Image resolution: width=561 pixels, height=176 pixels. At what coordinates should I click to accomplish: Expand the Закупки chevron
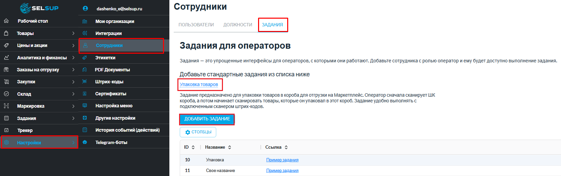click(73, 82)
